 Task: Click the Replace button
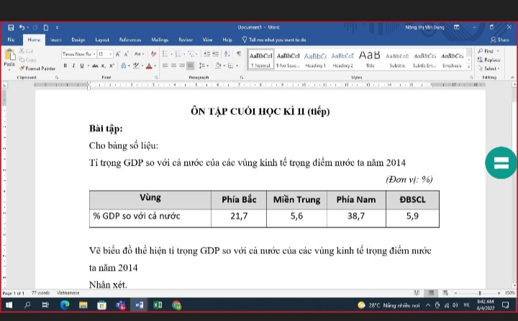pos(491,60)
